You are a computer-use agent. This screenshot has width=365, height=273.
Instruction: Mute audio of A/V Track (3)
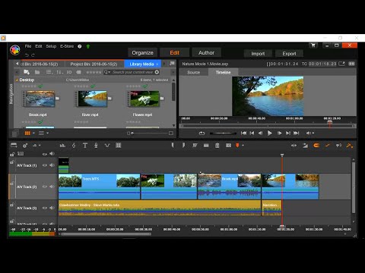coord(52,208)
